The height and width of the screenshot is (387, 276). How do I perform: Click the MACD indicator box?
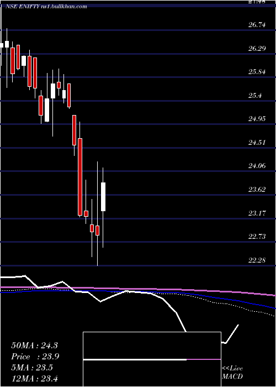pyautogui.click(x=152, y=359)
